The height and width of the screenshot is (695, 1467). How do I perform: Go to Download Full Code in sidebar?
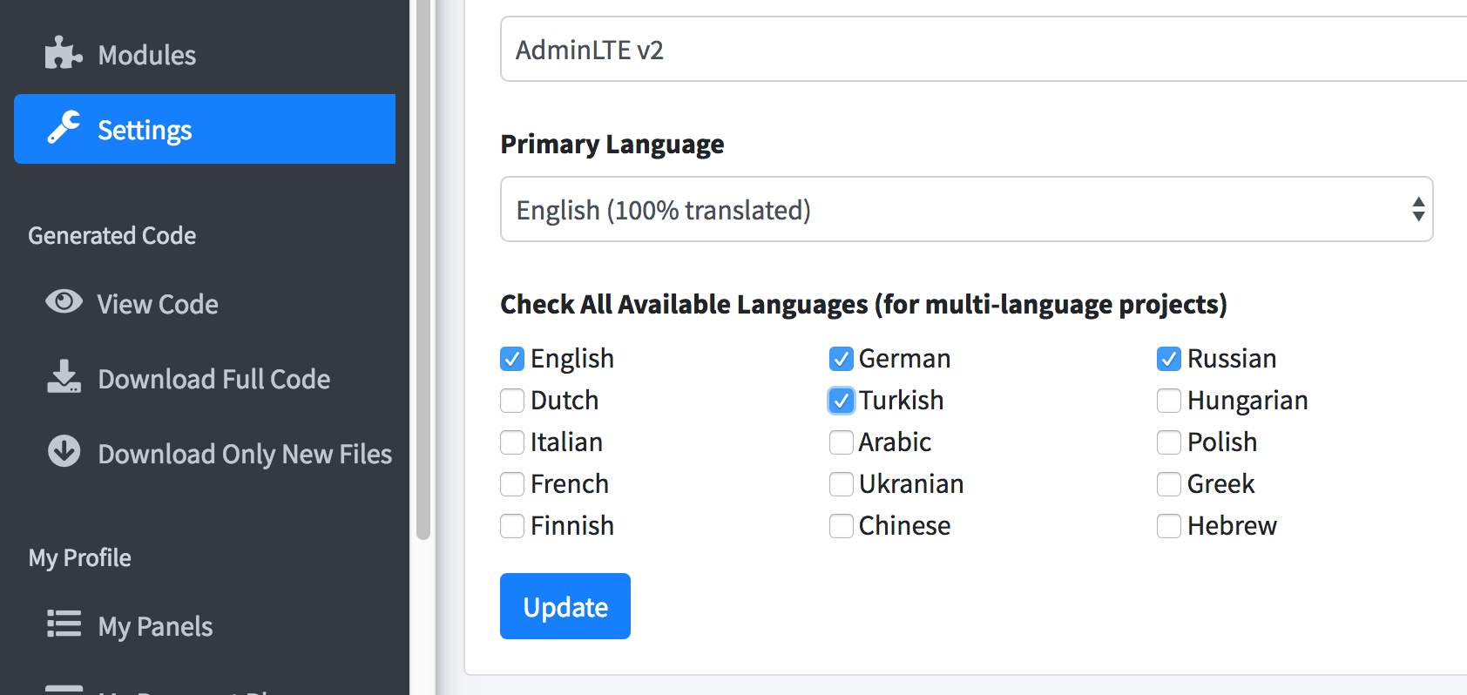(213, 379)
